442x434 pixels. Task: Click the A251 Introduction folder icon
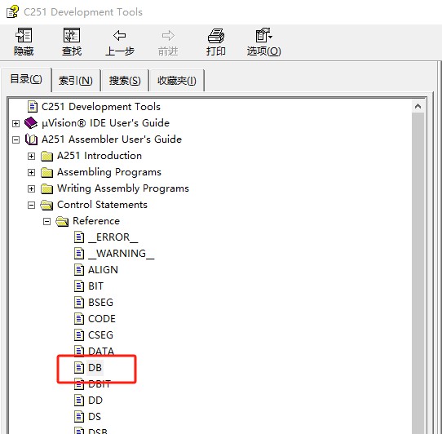46,156
